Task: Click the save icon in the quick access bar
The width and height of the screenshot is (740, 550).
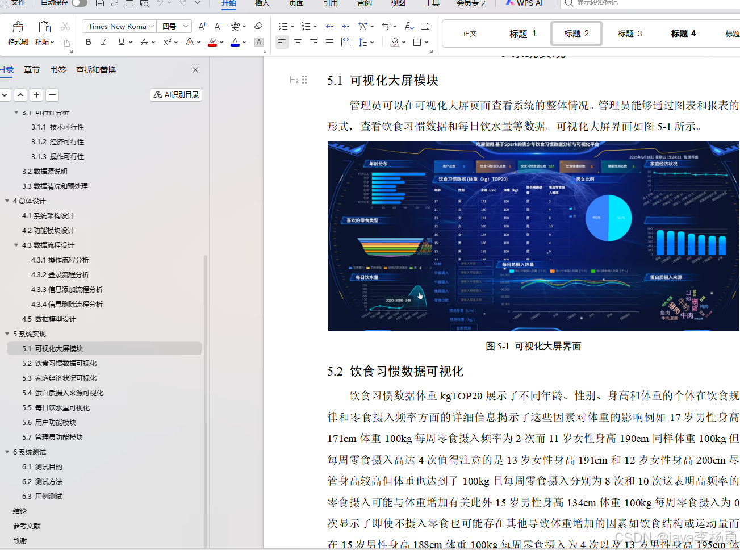Action: [x=100, y=3]
